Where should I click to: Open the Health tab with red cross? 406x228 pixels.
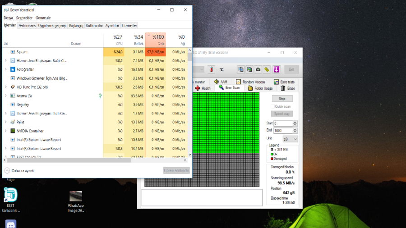click(x=203, y=88)
